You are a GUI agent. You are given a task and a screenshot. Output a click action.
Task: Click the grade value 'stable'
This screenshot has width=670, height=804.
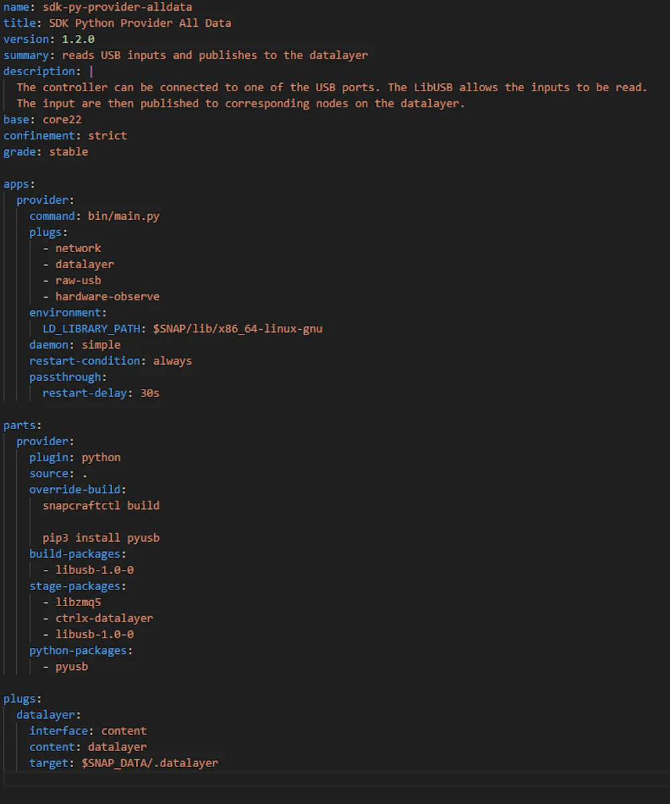pyautogui.click(x=68, y=152)
